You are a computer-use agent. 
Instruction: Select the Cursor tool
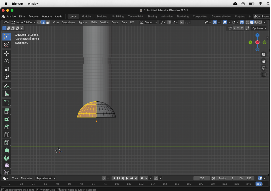pos(7,45)
